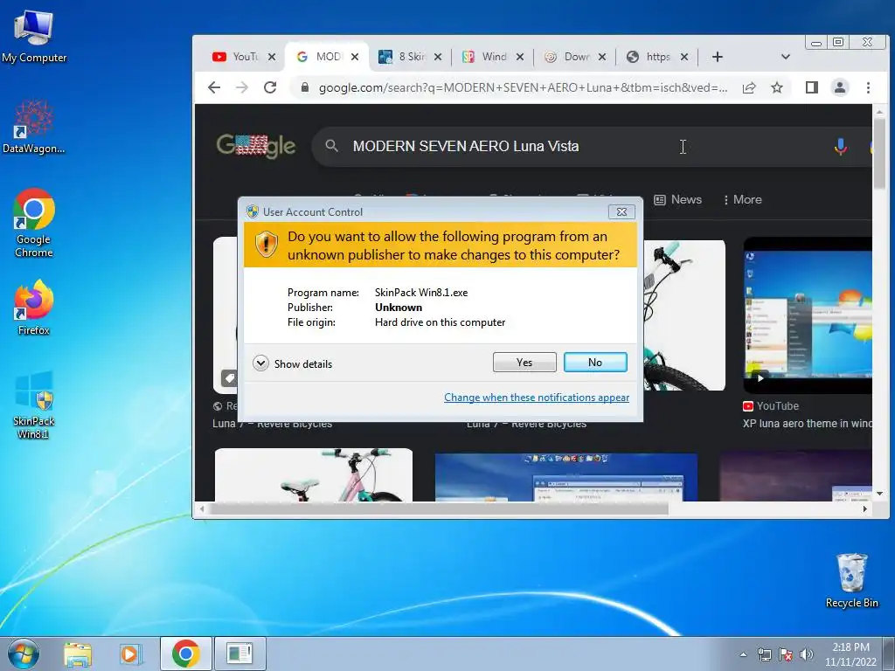Open SkinPack Win8.1 desktop icon
The height and width of the screenshot is (671, 895).
(34, 405)
